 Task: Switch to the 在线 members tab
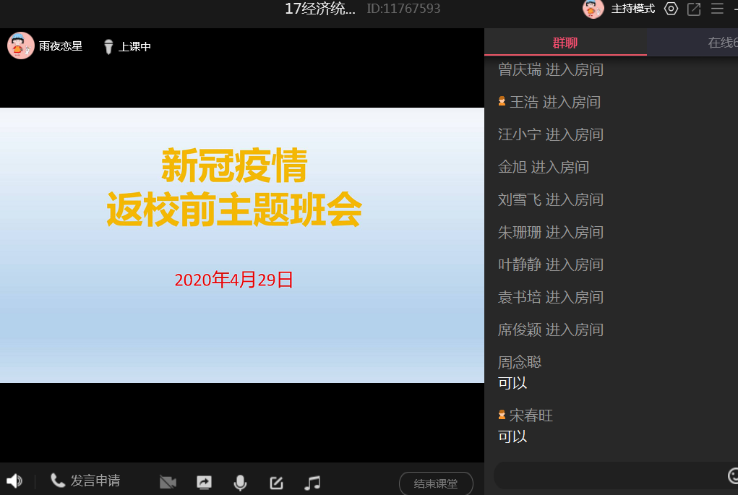(721, 43)
